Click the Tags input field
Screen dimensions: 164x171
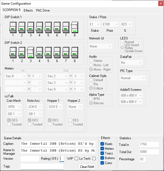tap(42, 166)
